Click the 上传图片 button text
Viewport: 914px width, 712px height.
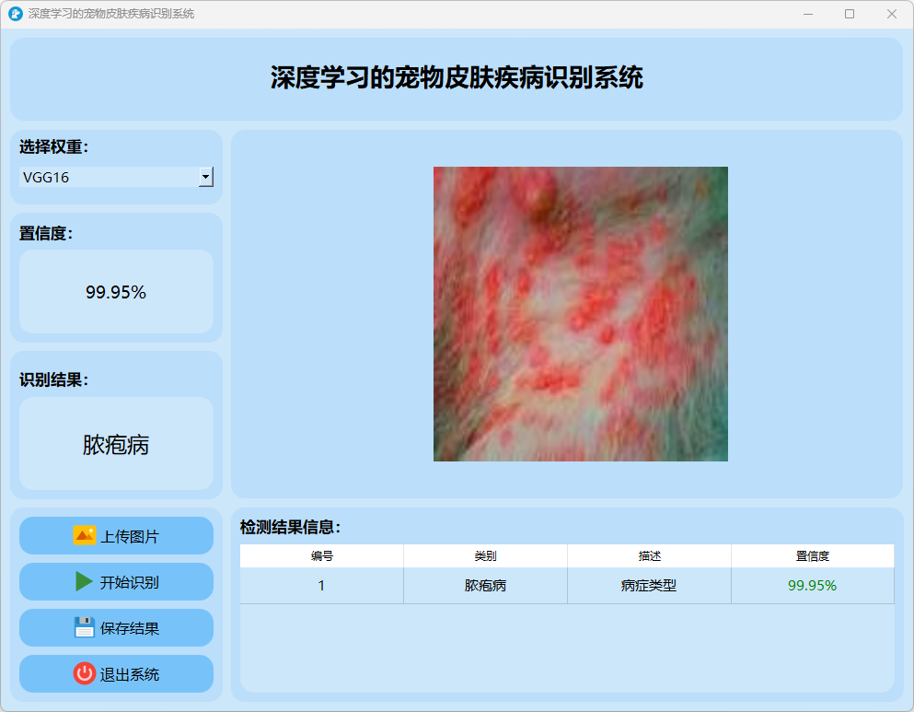pos(130,536)
